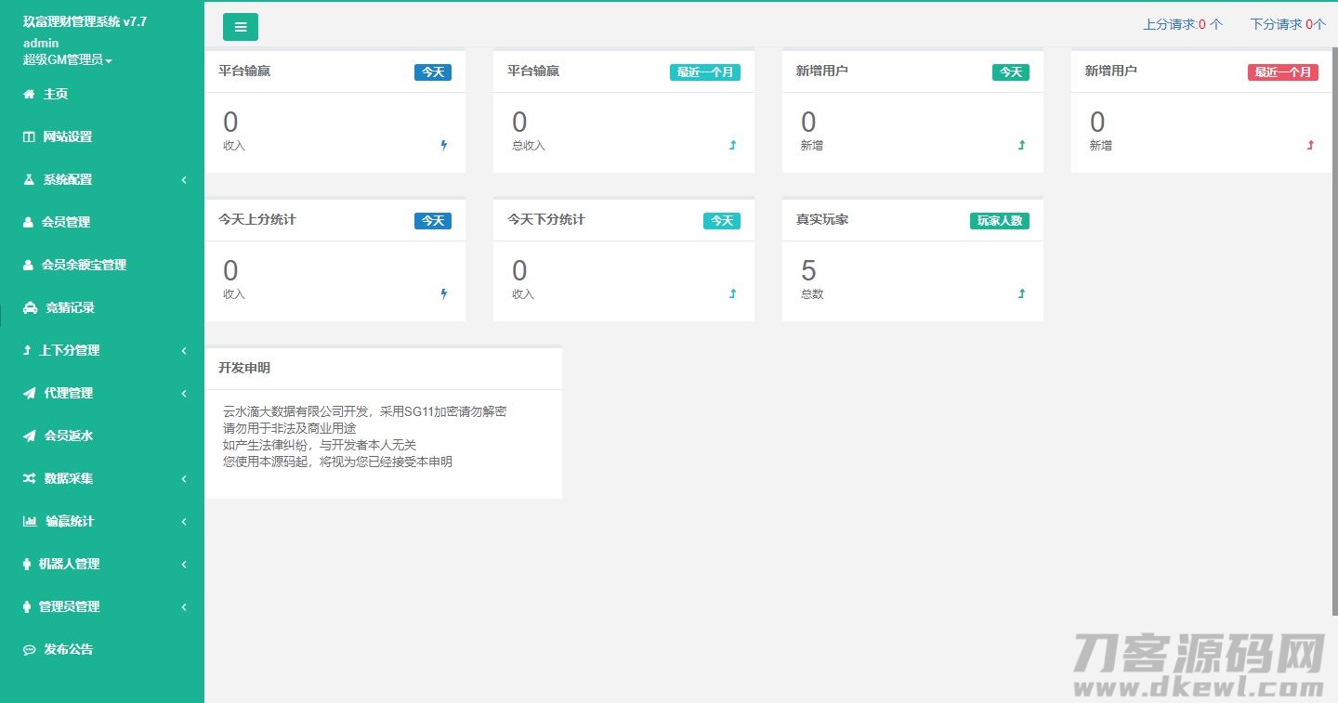The image size is (1338, 703).
Task: Click the bar chart icon beside 输赢统计
Action: coord(30,521)
